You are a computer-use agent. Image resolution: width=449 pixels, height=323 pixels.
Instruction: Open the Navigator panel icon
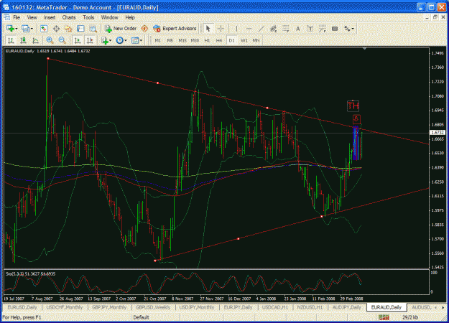(x=68, y=29)
